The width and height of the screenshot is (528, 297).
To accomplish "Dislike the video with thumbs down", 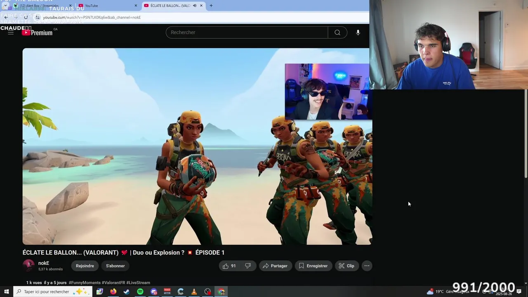I will (248, 266).
